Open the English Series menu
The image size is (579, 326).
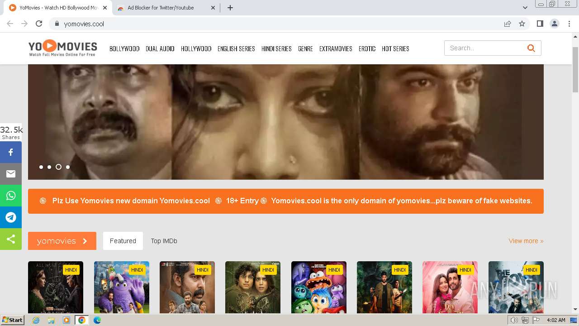click(x=236, y=48)
